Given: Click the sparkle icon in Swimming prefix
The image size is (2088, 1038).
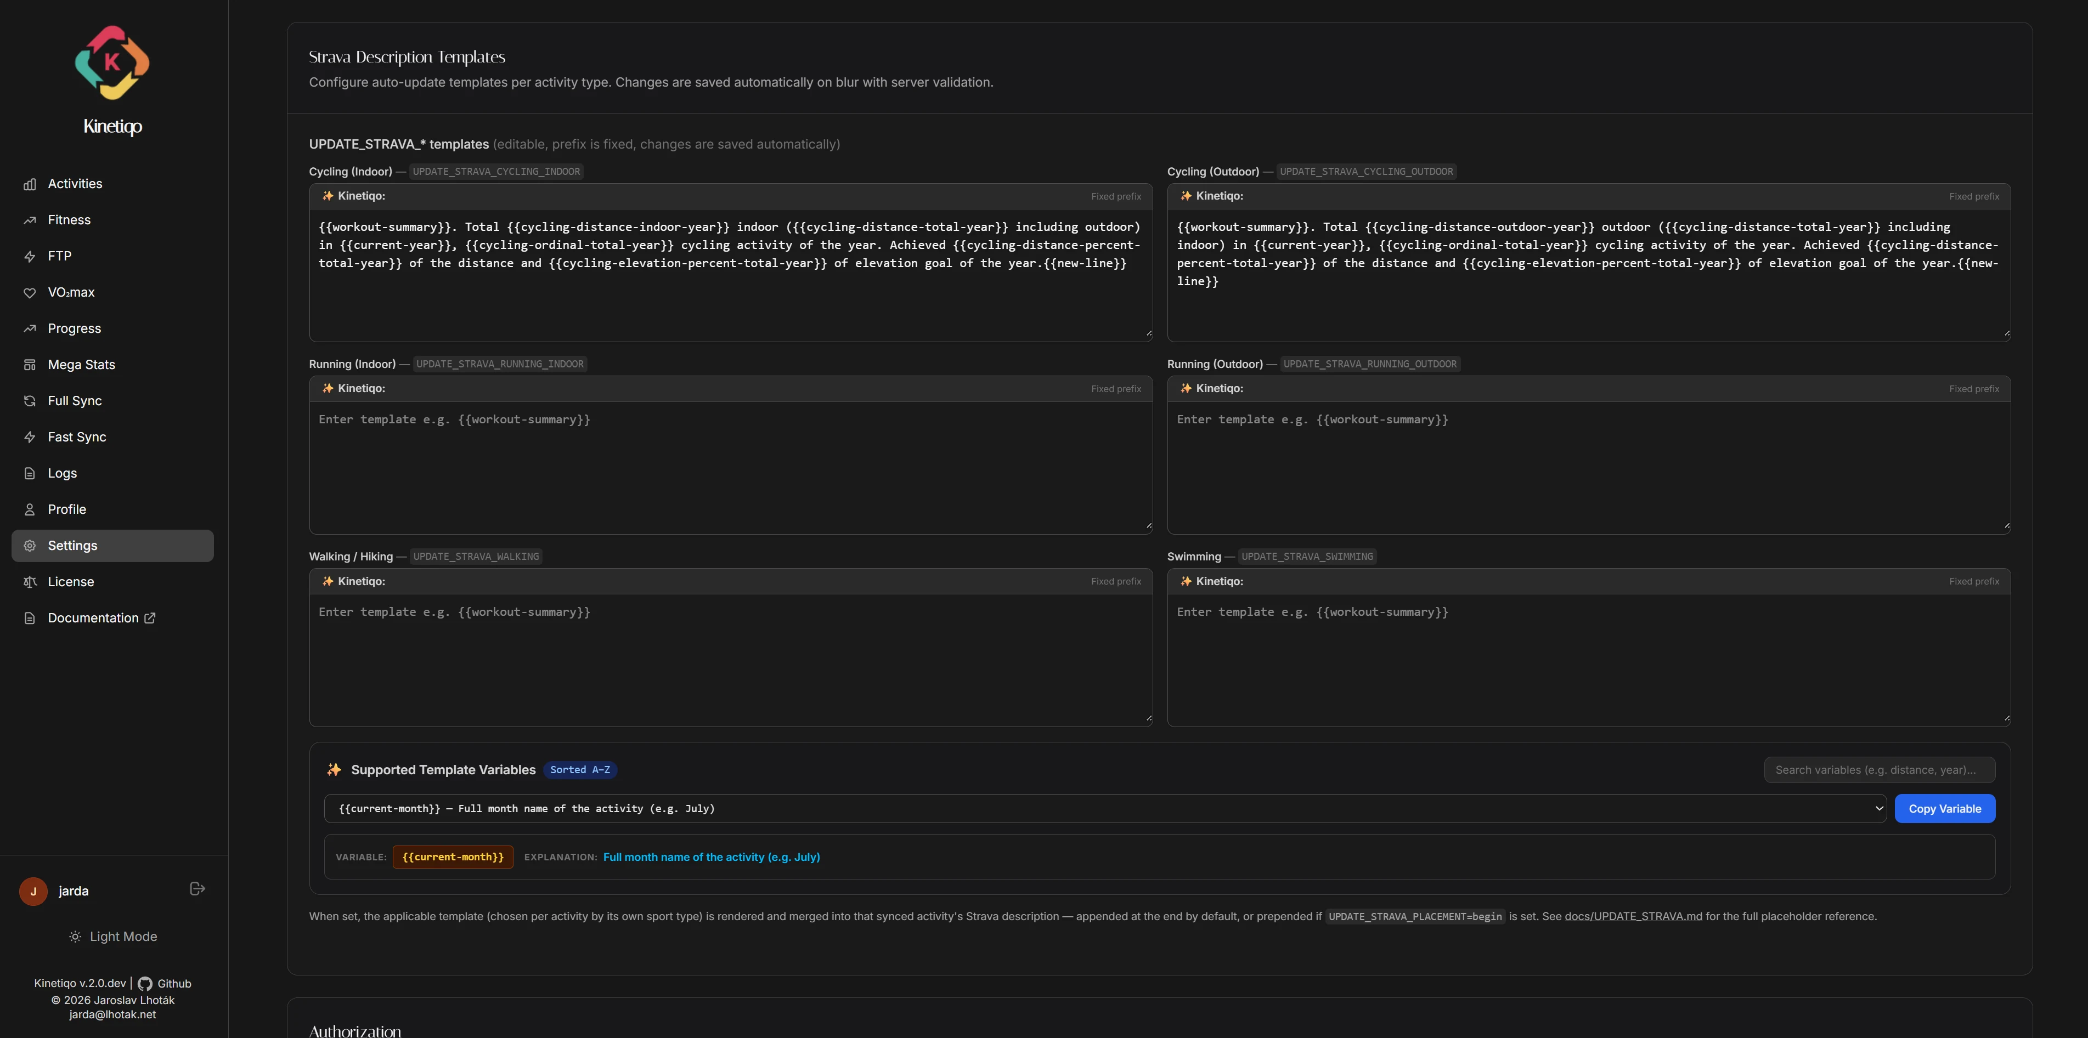Looking at the screenshot, I should click(1186, 581).
